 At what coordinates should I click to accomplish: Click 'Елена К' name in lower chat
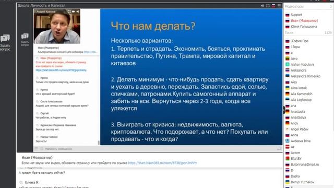click(32, 182)
